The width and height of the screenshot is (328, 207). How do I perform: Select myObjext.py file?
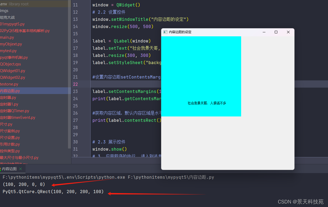11,44
